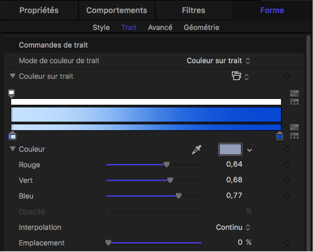The width and height of the screenshot is (313, 252).
Task: Click the keyframe diamond next to Rouge
Action: (x=286, y=165)
